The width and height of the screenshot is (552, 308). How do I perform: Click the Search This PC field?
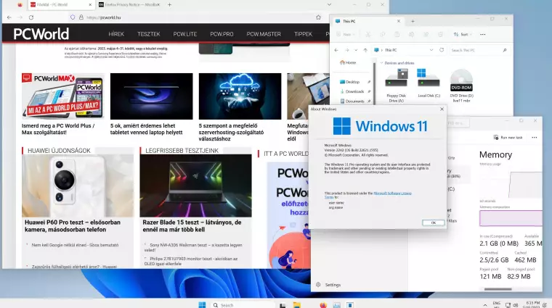[479, 50]
